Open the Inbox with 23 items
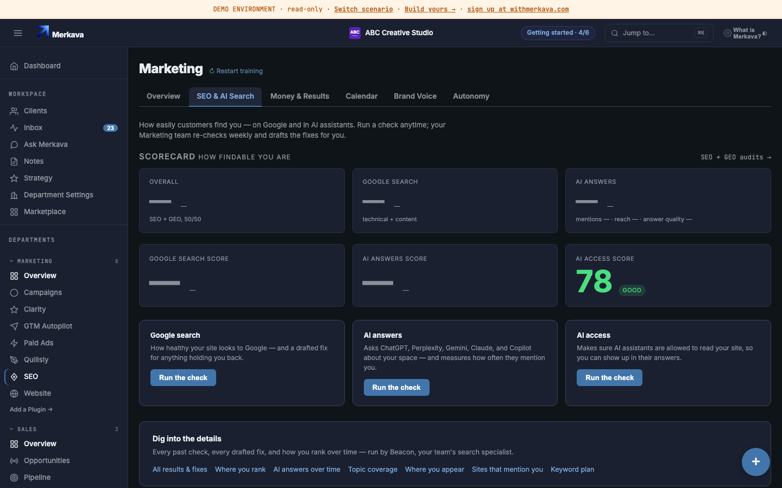Screen dimensions: 782x488 tap(64, 128)
